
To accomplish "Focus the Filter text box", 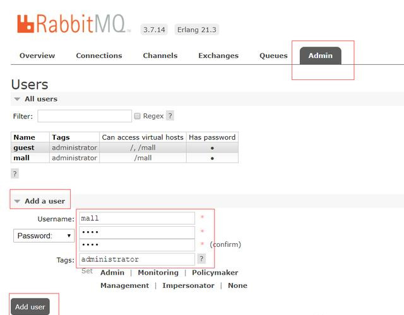I will coord(85,116).
